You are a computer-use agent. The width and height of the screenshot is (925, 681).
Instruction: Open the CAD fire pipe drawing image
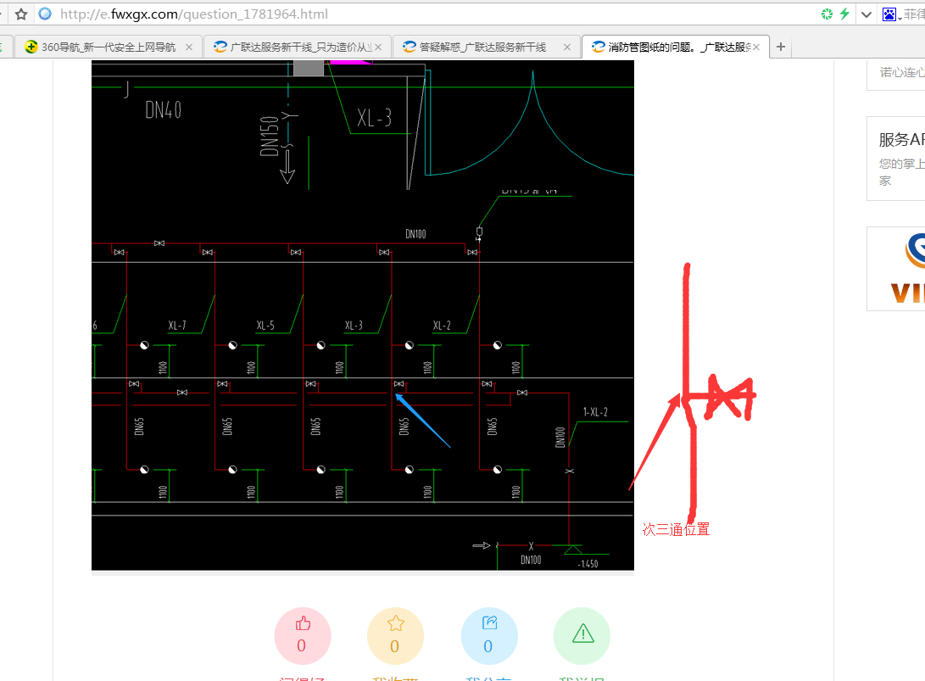coord(363,315)
